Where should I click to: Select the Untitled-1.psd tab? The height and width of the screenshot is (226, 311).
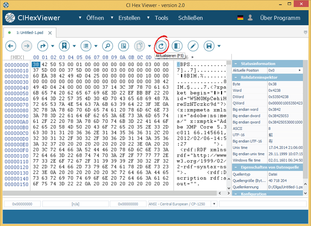tap(30, 32)
